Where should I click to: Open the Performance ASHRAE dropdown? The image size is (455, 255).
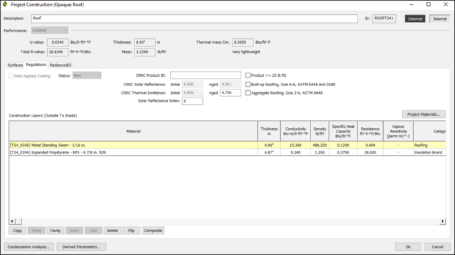point(50,30)
